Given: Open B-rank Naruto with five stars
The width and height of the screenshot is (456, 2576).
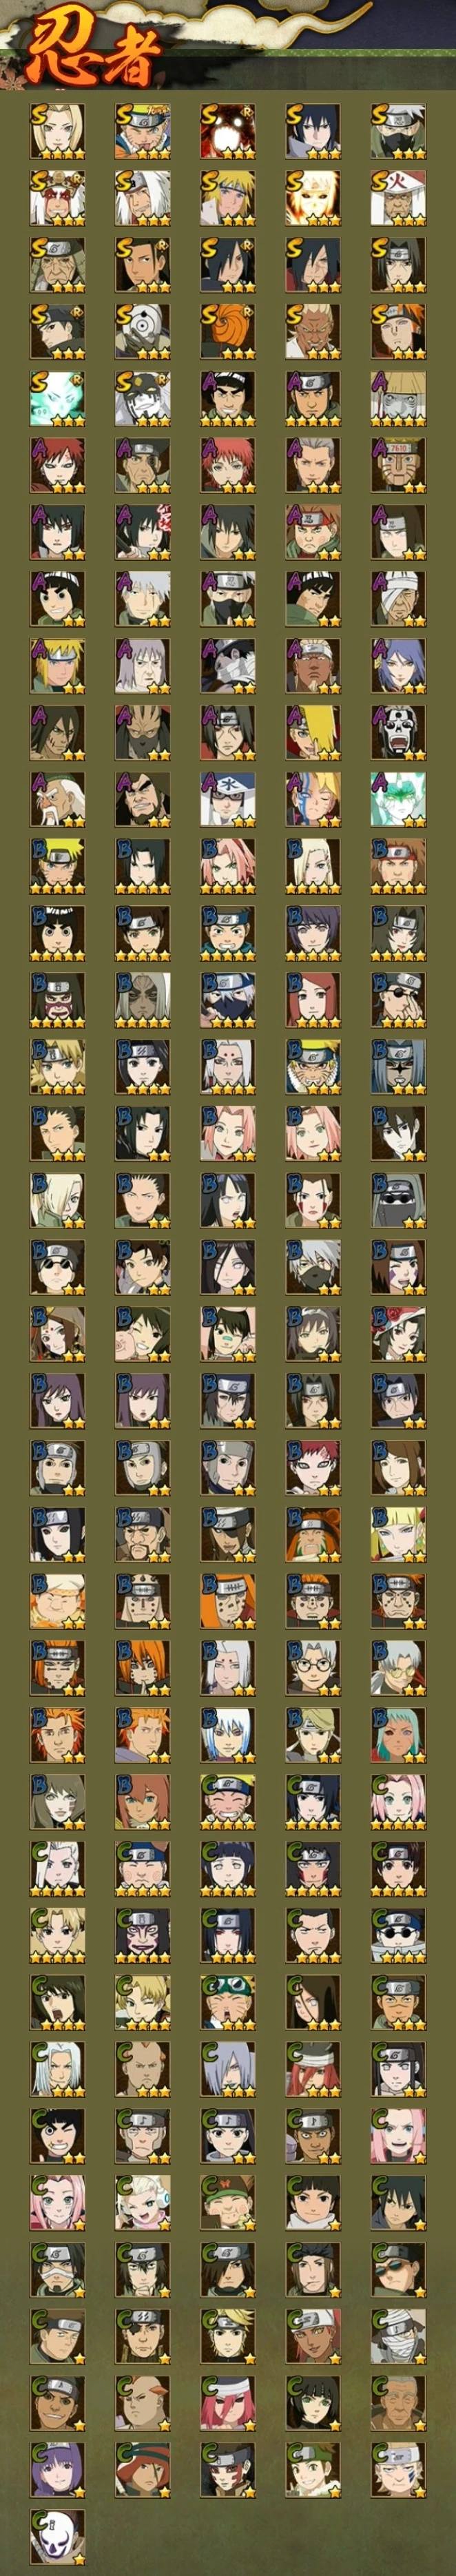Looking at the screenshot, I should (57, 866).
